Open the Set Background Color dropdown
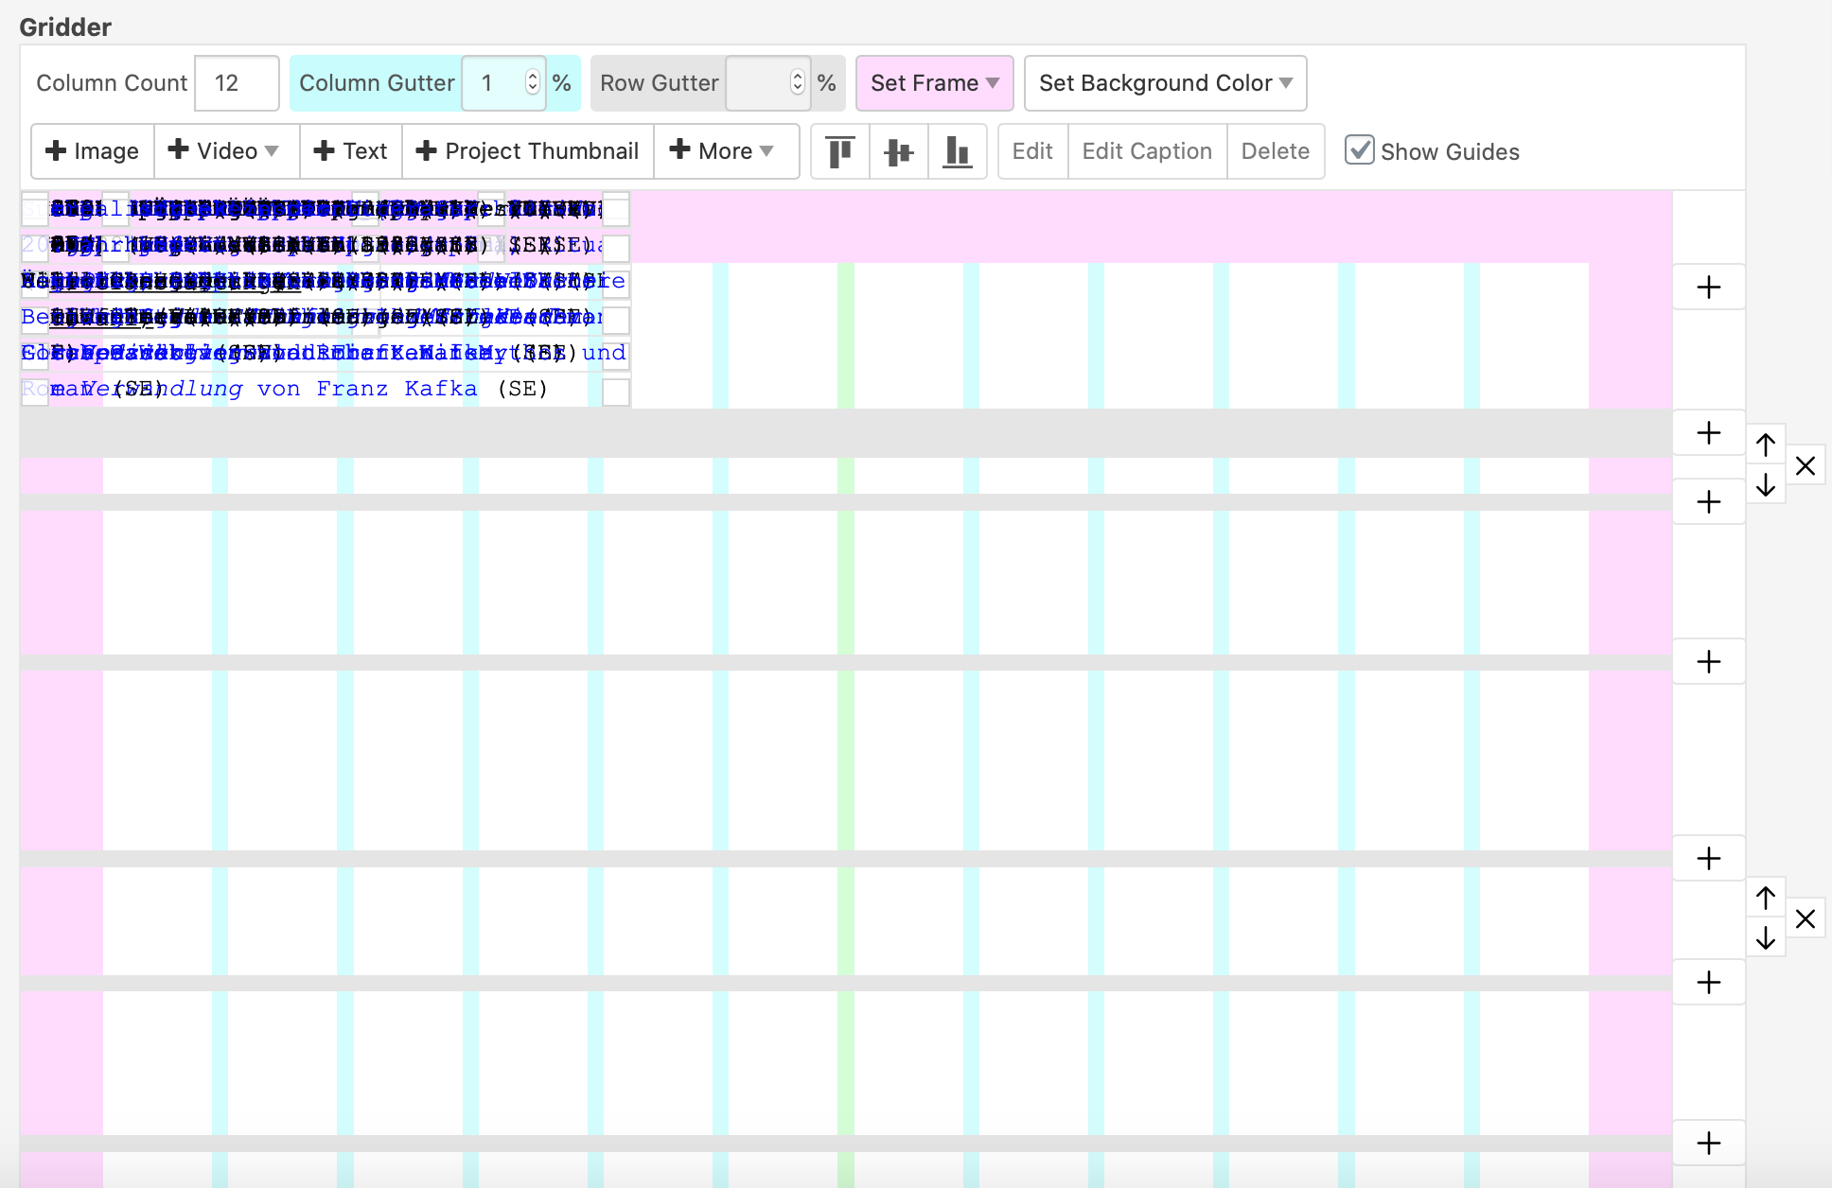Screen dimensions: 1832x1188 tap(1165, 83)
